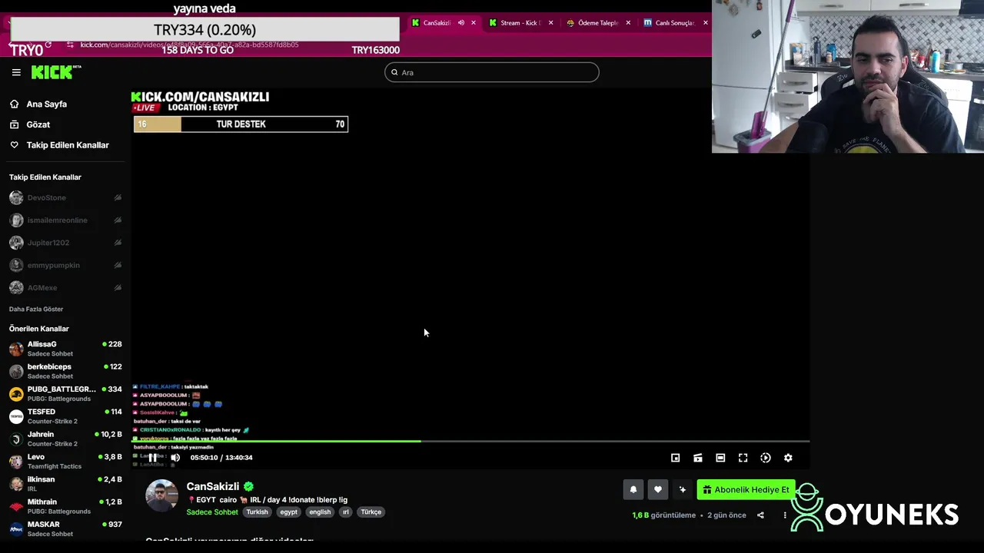Image resolution: width=984 pixels, height=553 pixels.
Task: Click the sparkle subscribe icon
Action: pos(682,489)
